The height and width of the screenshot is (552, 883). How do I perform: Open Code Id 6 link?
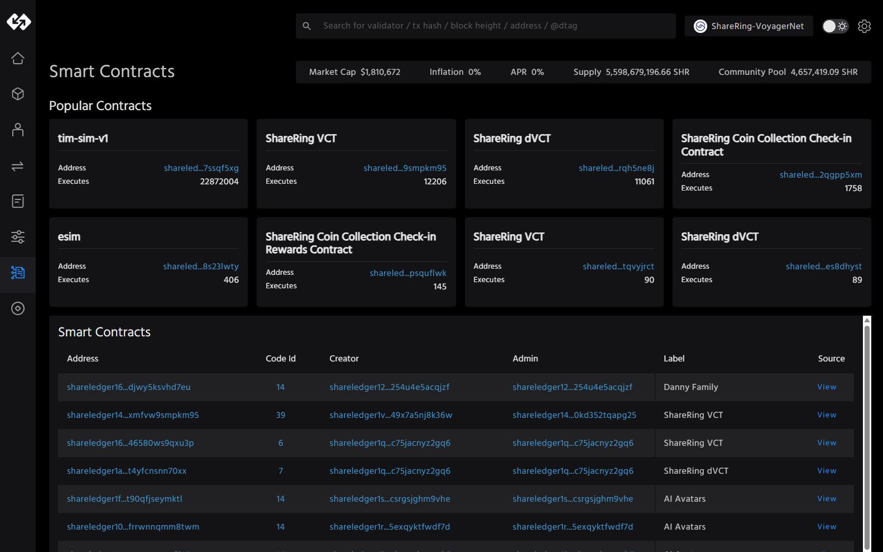[x=281, y=443]
